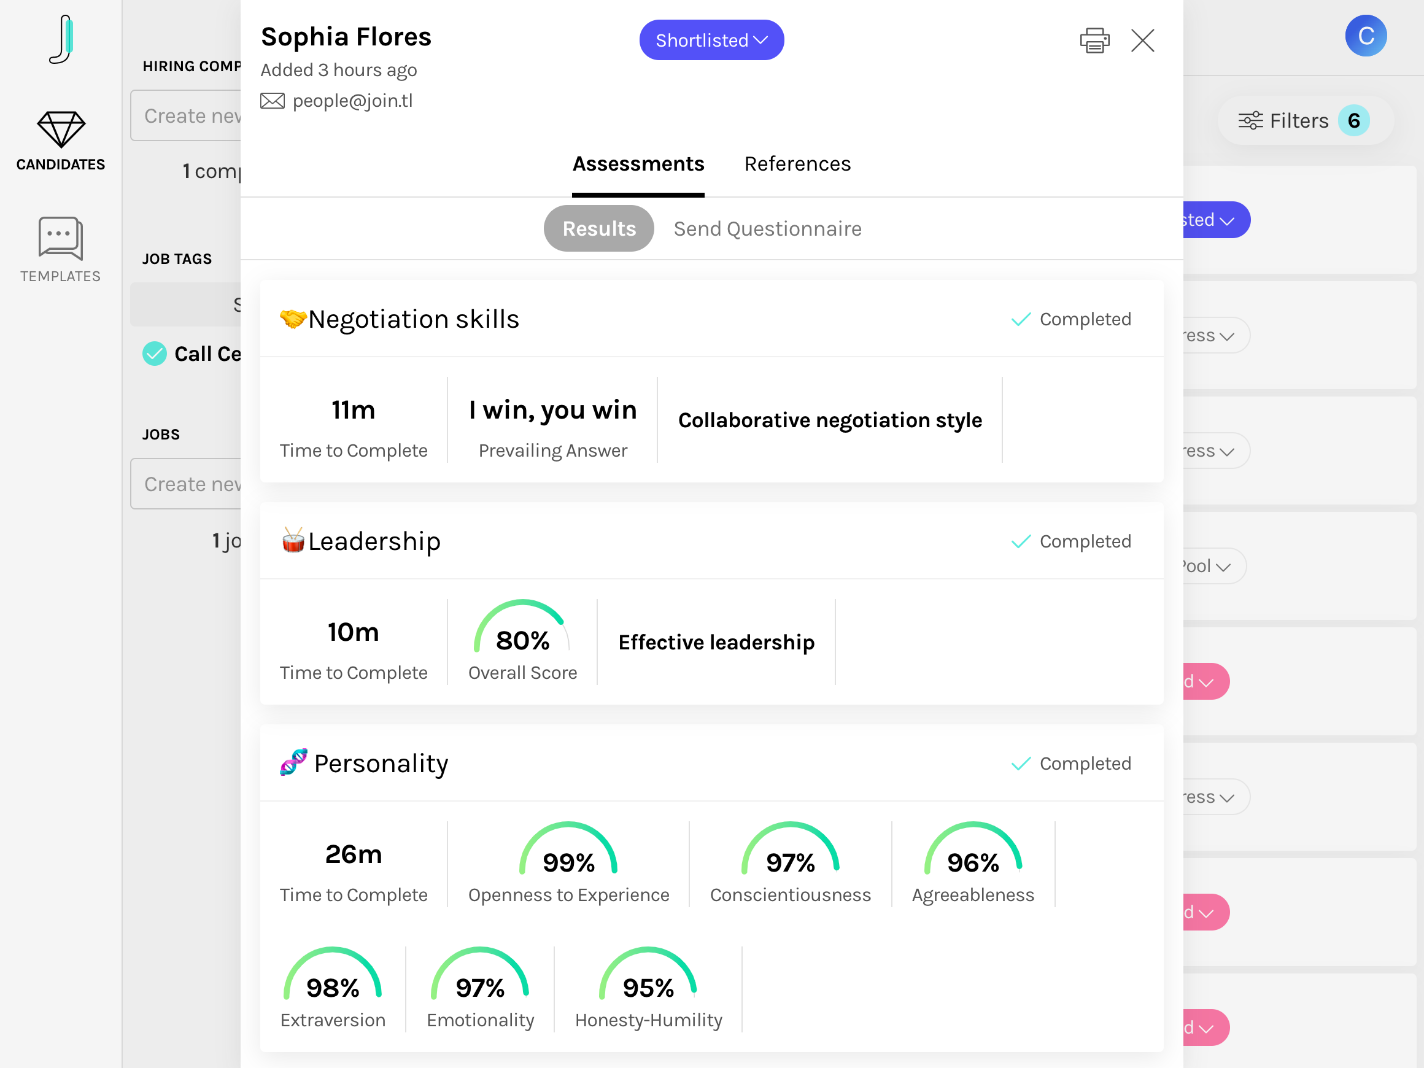Click the Negotiation skills handshake icon
This screenshot has width=1424, height=1068.
click(x=293, y=319)
